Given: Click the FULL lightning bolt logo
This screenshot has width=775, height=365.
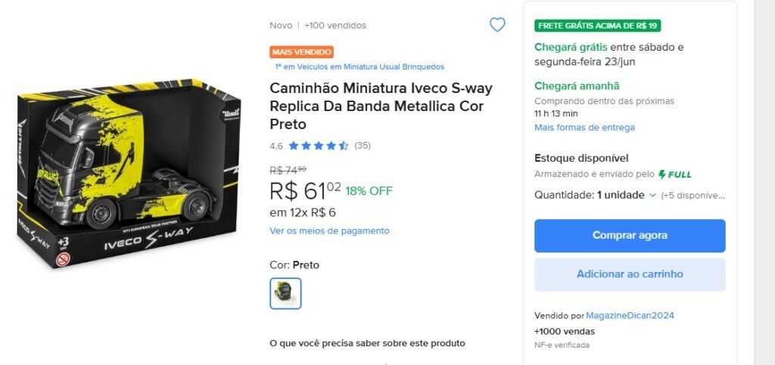Looking at the screenshot, I should (674, 174).
